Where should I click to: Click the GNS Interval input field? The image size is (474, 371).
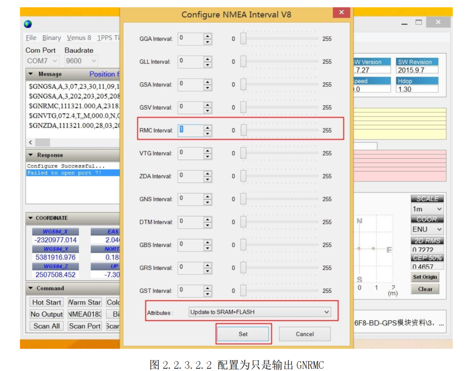click(x=191, y=199)
